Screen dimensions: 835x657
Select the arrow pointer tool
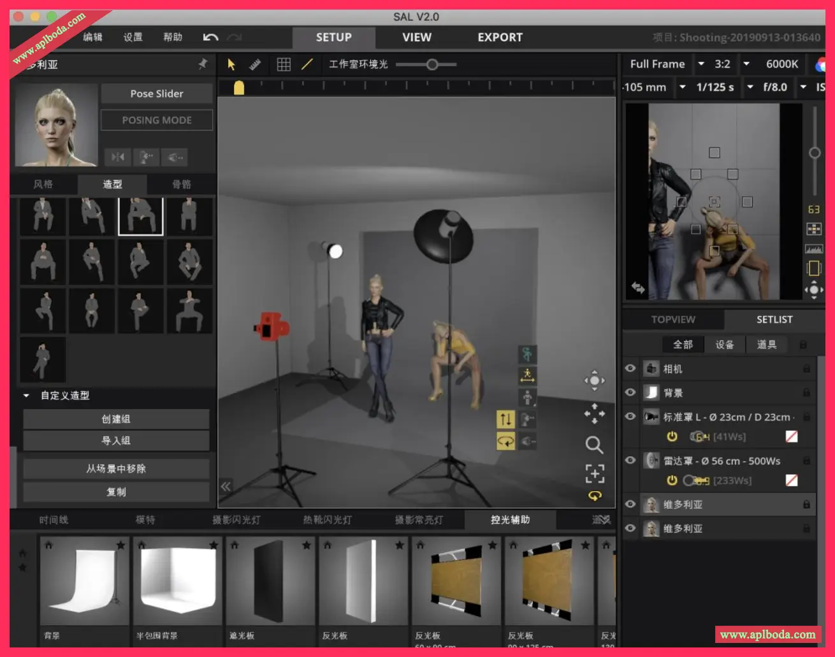pyautogui.click(x=231, y=64)
